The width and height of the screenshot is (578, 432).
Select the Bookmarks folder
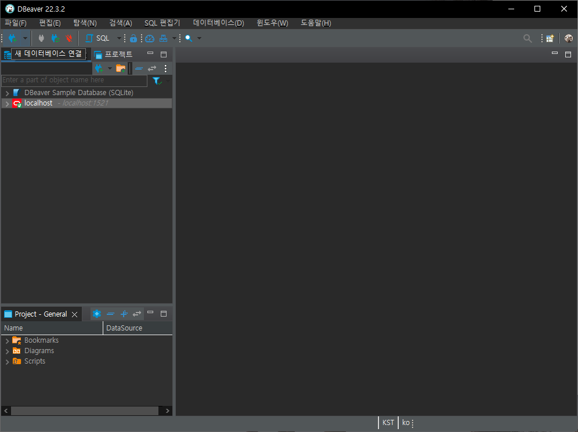click(41, 340)
